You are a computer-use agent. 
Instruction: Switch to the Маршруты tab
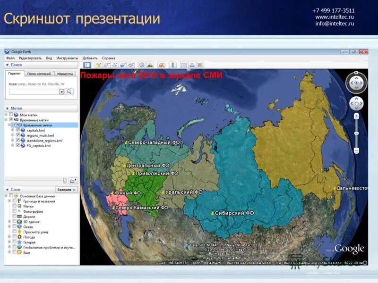(65, 74)
